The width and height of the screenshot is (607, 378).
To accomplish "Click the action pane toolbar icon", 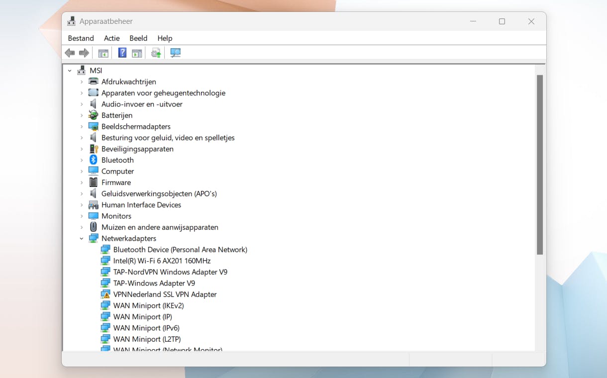I will (137, 53).
